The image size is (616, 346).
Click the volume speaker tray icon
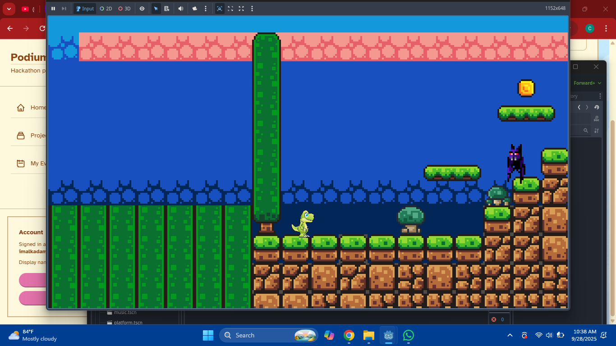[549, 335]
